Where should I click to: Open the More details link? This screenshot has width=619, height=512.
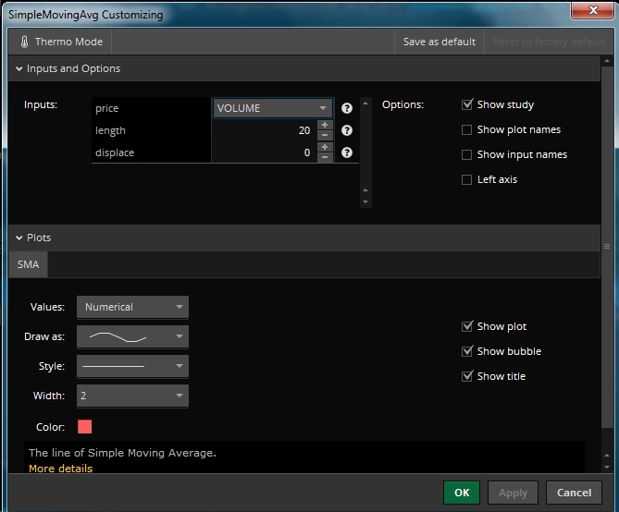coord(60,469)
